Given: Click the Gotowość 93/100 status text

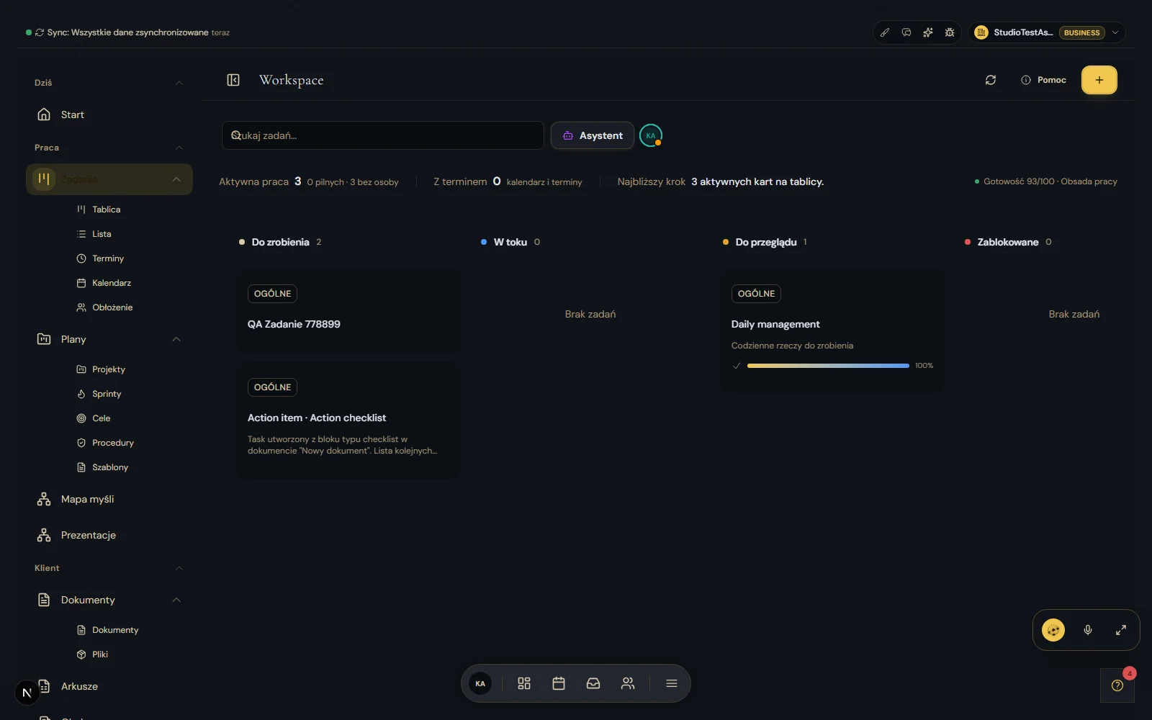Looking at the screenshot, I should pyautogui.click(x=1045, y=181).
